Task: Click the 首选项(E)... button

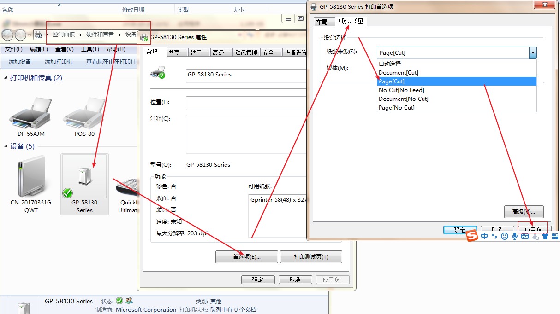Action: (x=247, y=257)
